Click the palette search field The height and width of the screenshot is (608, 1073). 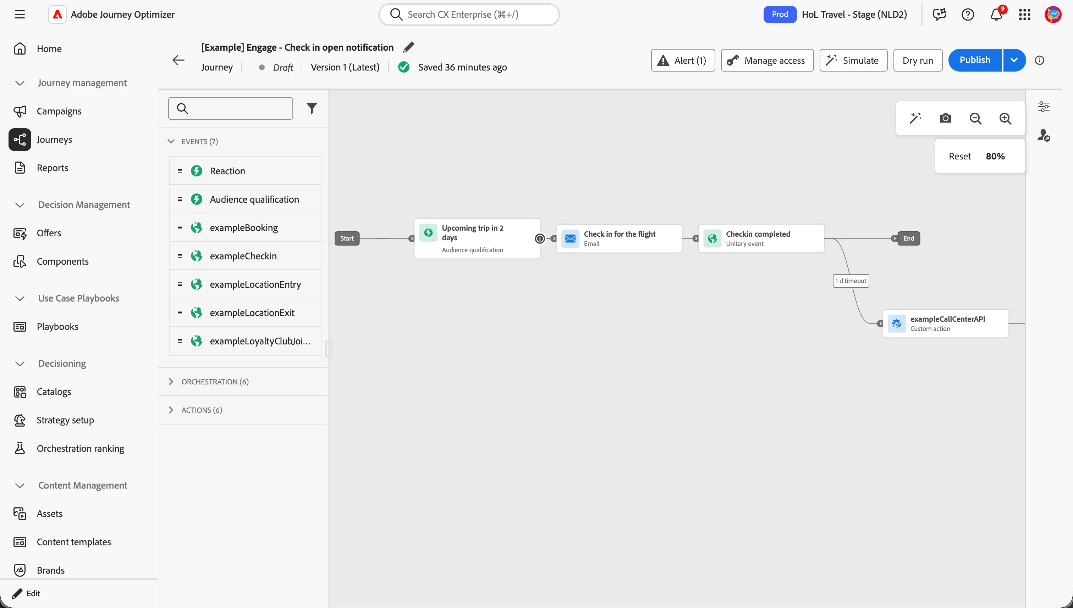[230, 108]
